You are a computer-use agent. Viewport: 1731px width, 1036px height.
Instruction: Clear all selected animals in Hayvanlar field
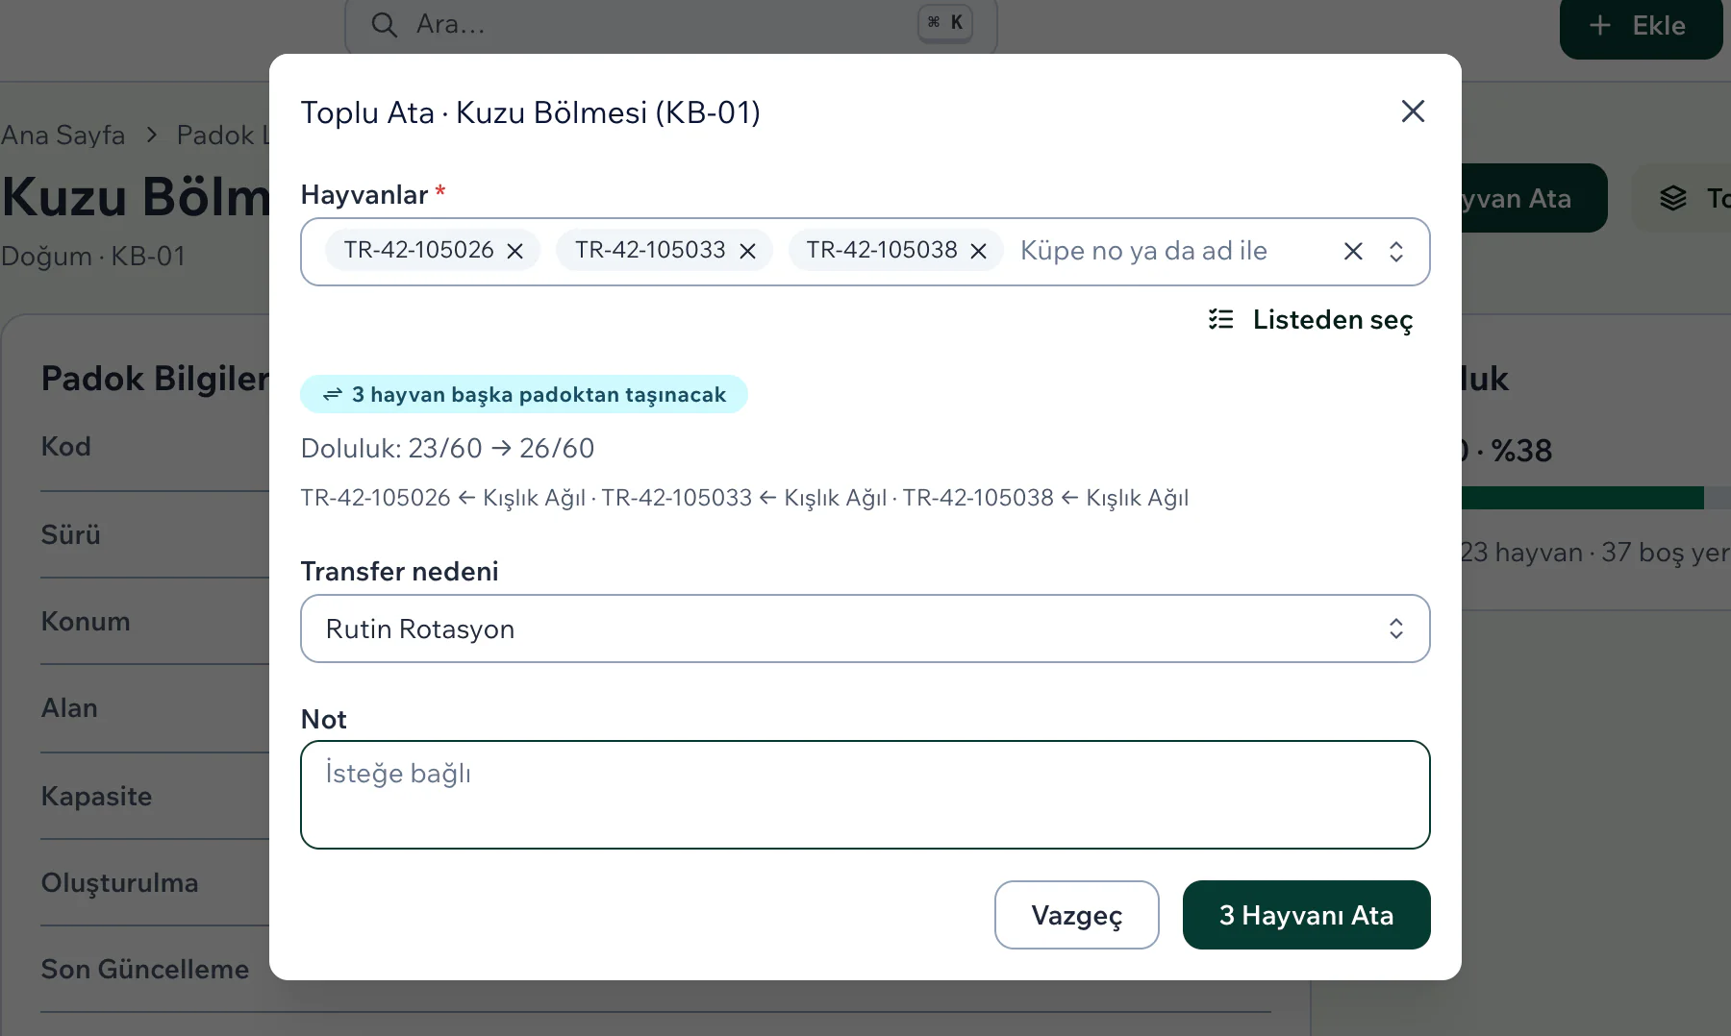pyautogui.click(x=1353, y=251)
